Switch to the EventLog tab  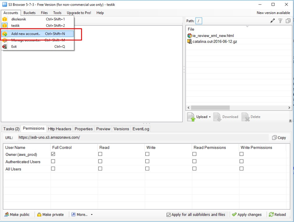pyautogui.click(x=141, y=129)
